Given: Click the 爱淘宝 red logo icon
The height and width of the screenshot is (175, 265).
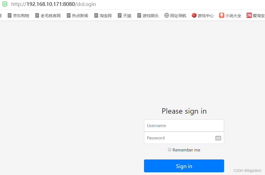Looking at the screenshot, I should 249,16.
